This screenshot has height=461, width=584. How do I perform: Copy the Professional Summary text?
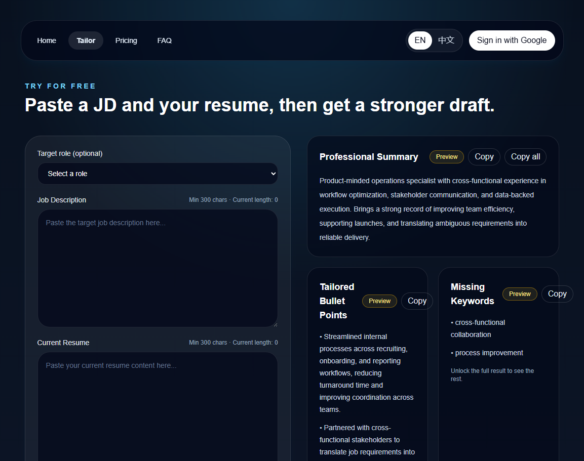tap(484, 156)
